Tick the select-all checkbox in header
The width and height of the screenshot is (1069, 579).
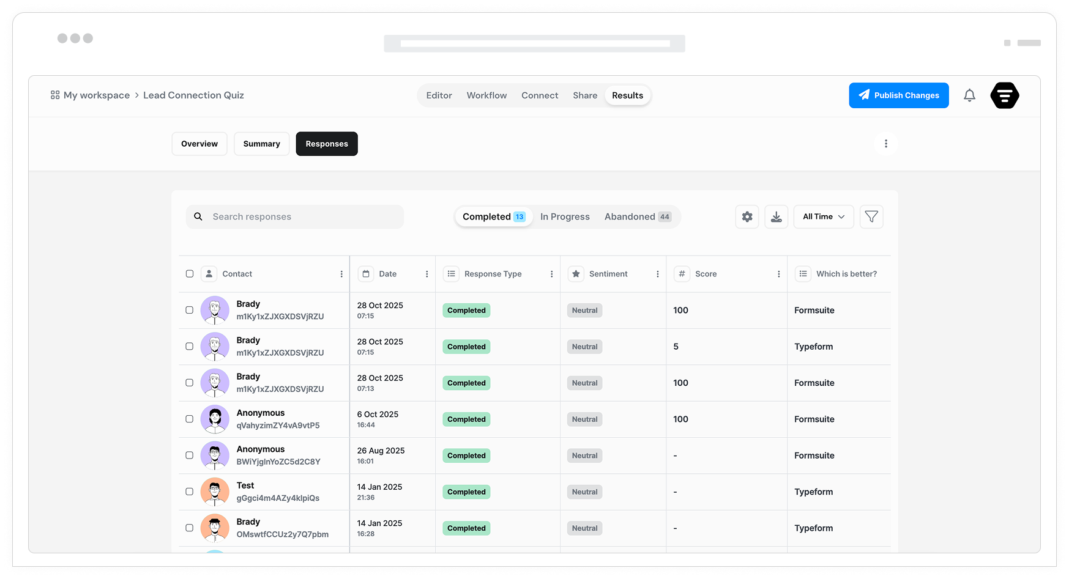(x=190, y=274)
